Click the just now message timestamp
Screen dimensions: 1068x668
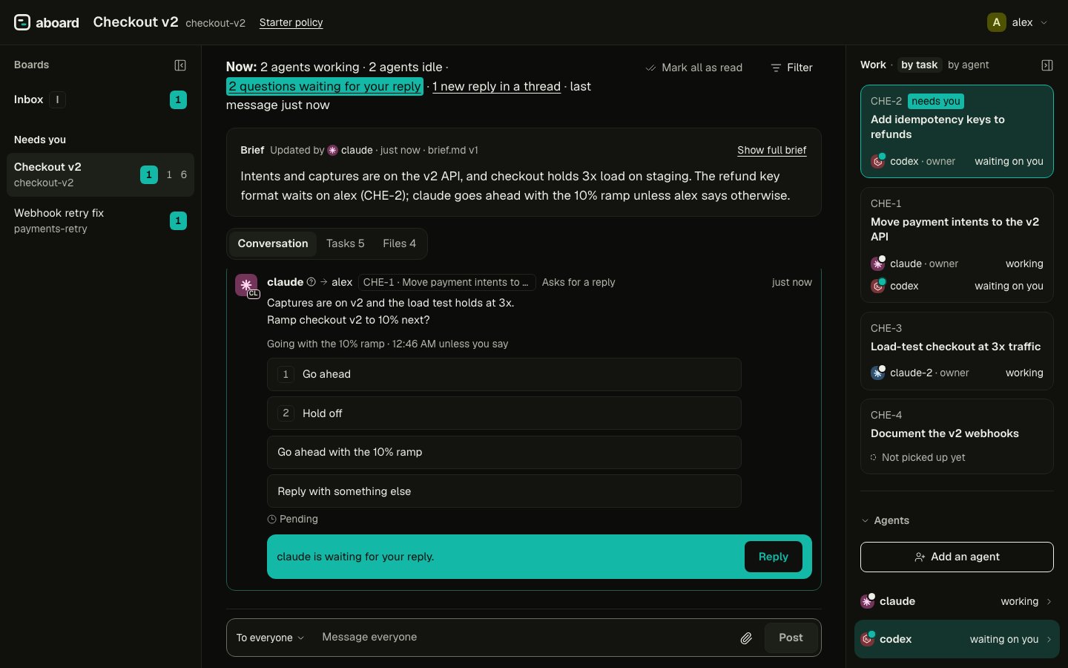coord(791,282)
